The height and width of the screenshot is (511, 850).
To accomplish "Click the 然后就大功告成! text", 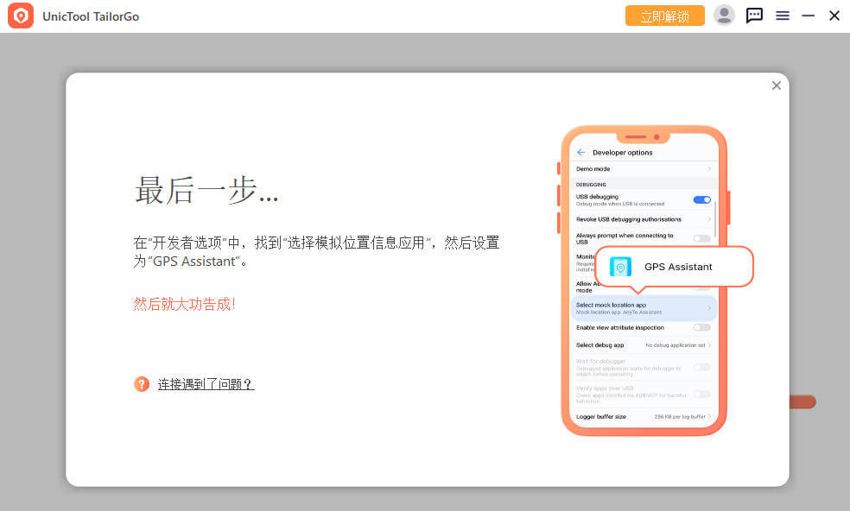I will pos(184,304).
